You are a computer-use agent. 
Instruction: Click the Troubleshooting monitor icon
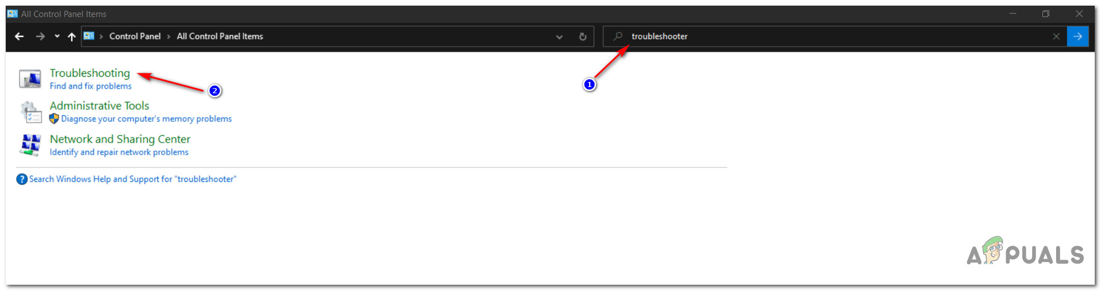point(30,78)
